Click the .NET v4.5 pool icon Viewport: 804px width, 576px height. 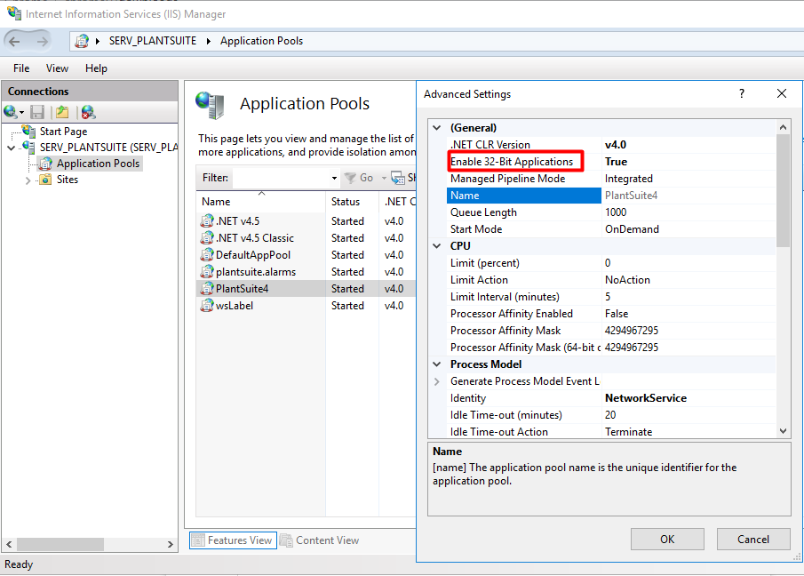click(207, 221)
